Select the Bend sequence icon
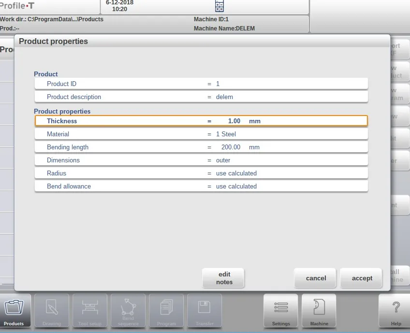This screenshot has height=333, width=410. [128, 311]
